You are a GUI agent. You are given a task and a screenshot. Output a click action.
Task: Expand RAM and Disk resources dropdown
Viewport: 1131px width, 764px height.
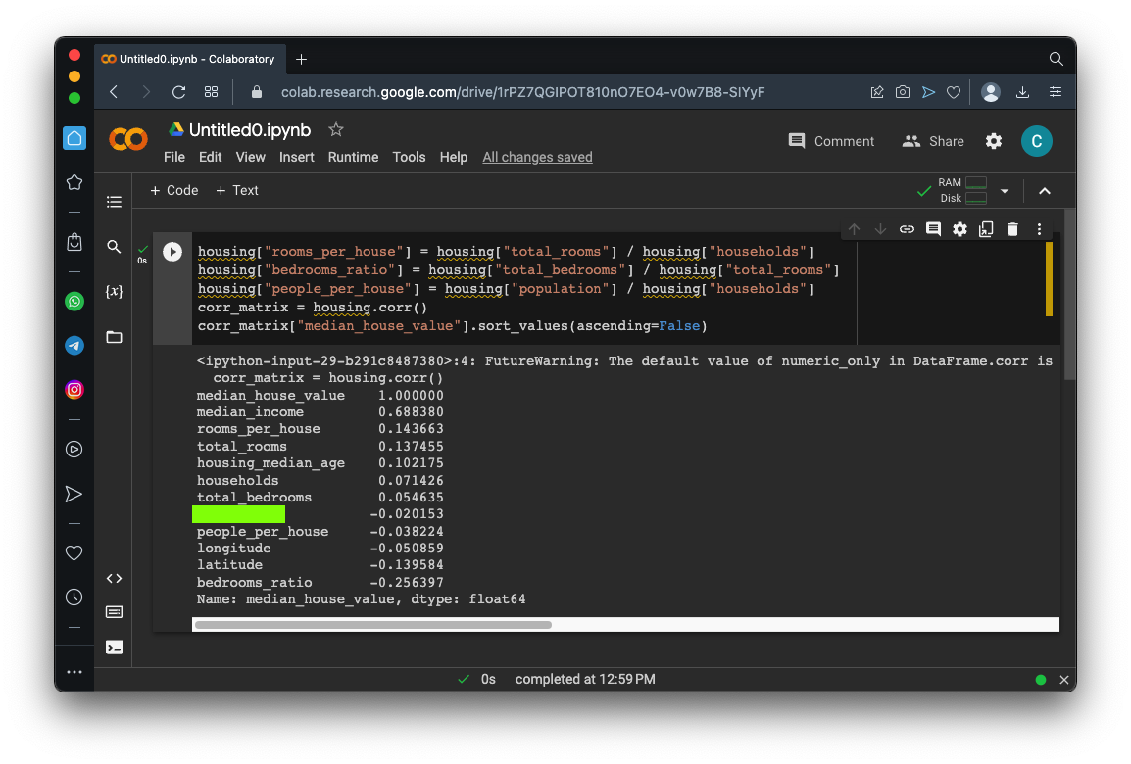point(1004,191)
